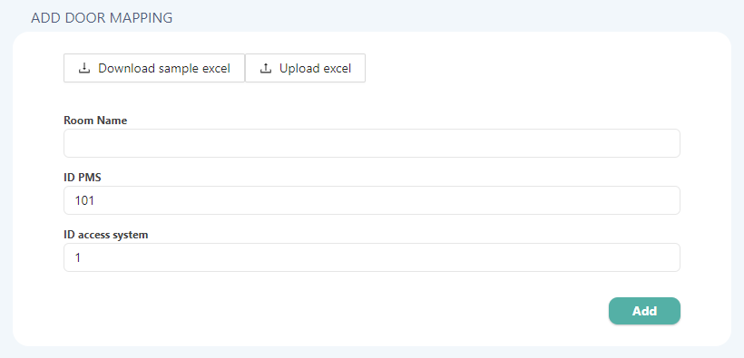
Task: Click the Room Name label
Action: coord(95,121)
